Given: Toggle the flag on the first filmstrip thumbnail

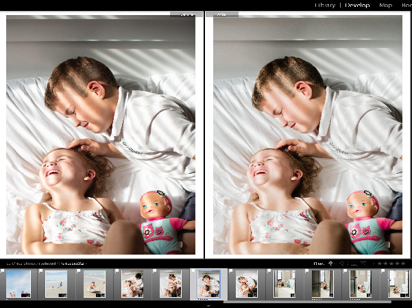Looking at the screenshot, I should (x=3, y=272).
